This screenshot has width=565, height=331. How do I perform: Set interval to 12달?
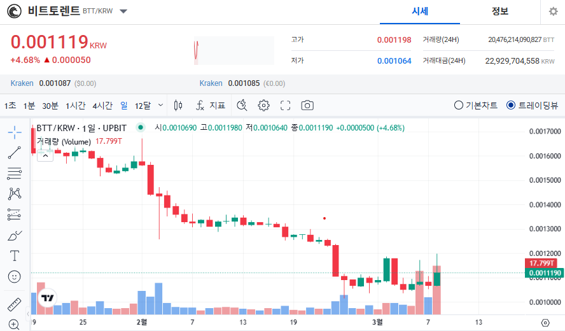click(x=143, y=105)
